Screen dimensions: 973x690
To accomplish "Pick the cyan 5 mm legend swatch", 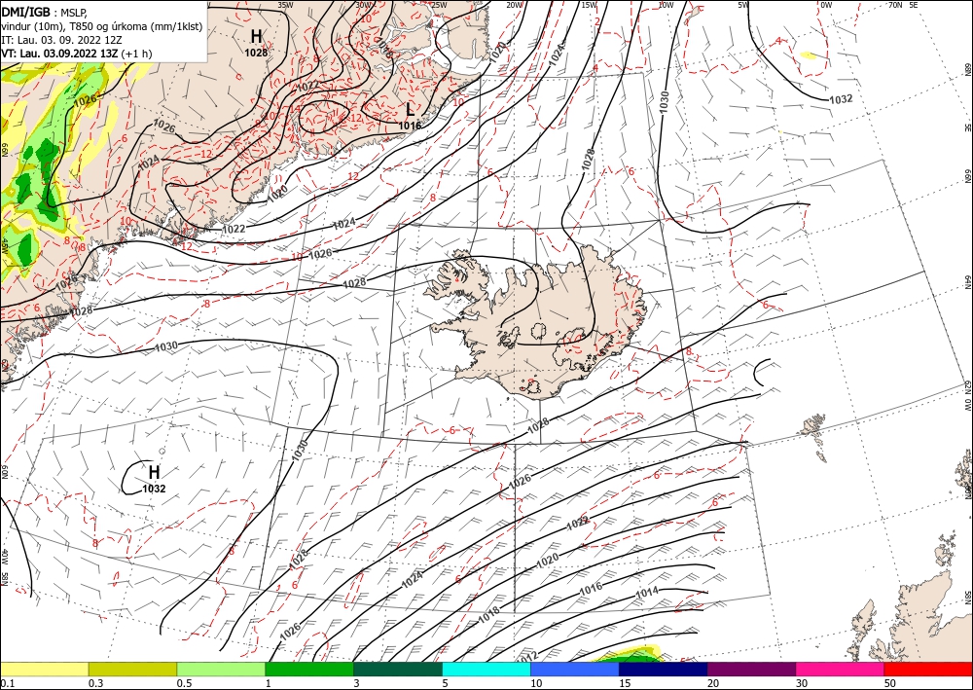I will tap(486, 669).
